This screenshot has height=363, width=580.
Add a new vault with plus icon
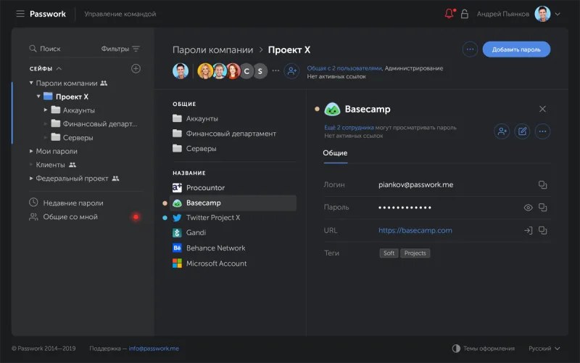(x=136, y=68)
